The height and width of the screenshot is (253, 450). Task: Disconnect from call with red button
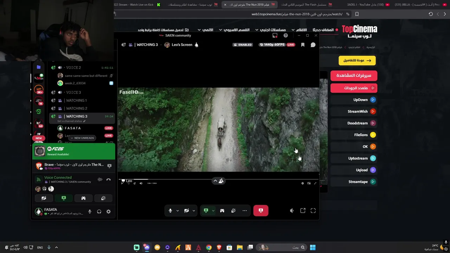[x=261, y=210]
